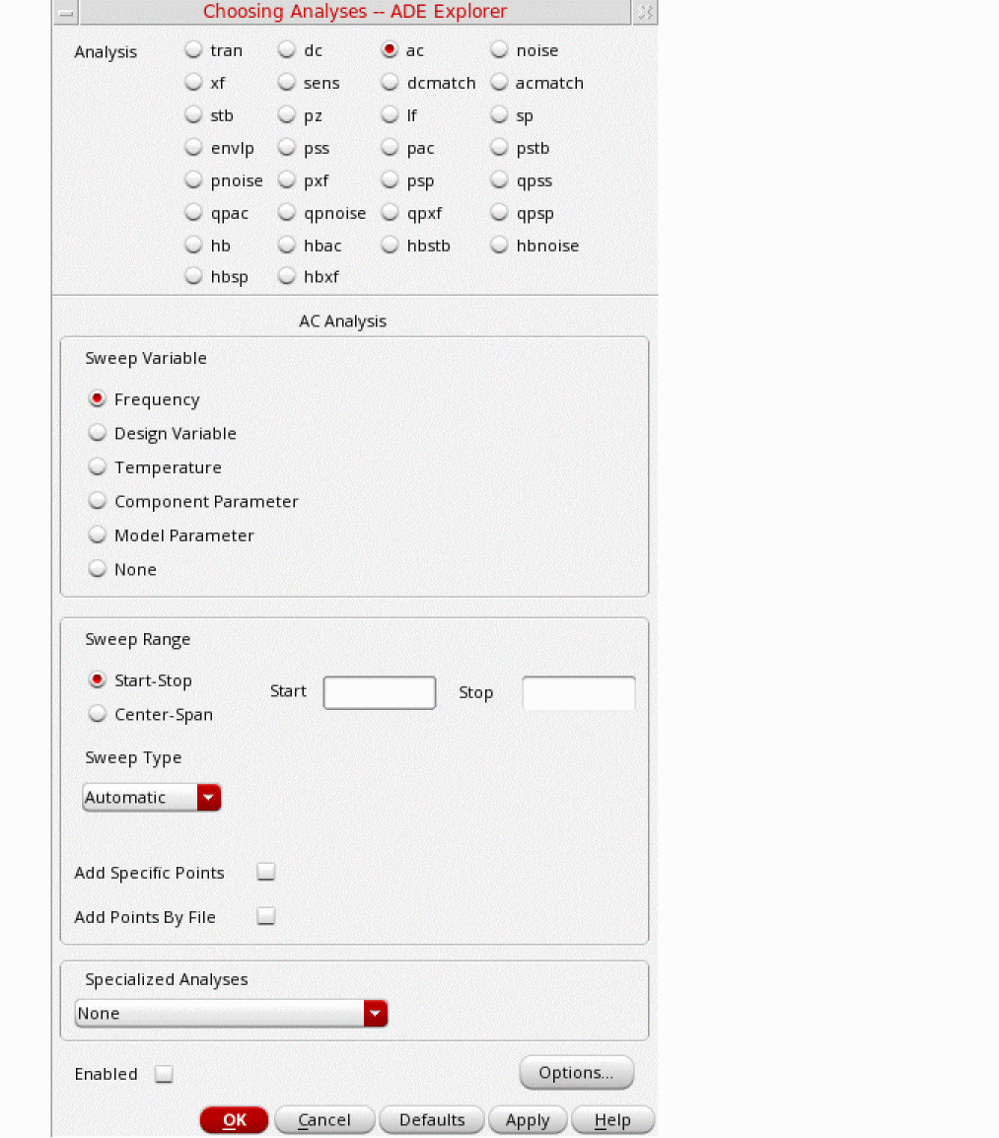Image resolution: width=999 pixels, height=1138 pixels.
Task: Choose the hbnoise analysis option
Action: [499, 246]
